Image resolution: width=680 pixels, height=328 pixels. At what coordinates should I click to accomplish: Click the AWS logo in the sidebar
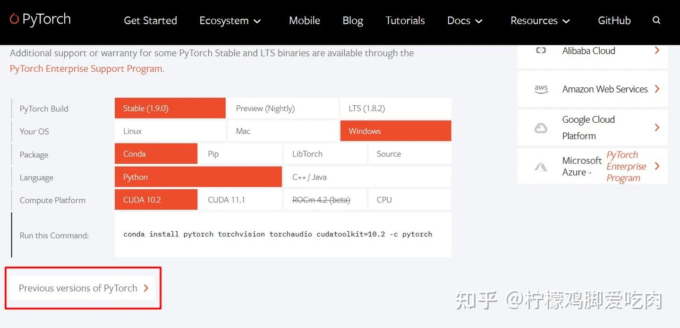tap(541, 89)
